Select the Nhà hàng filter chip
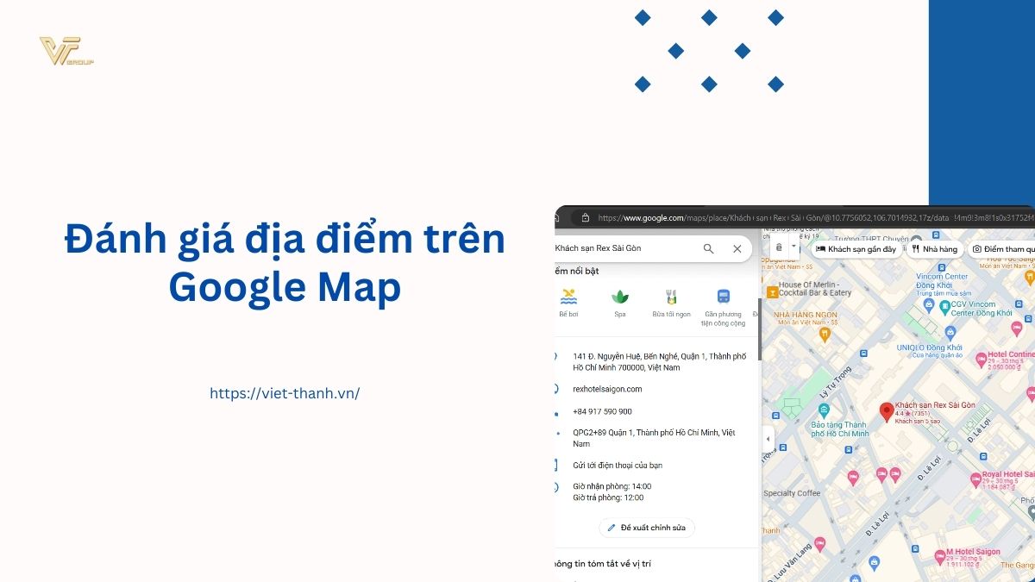Image resolution: width=1035 pixels, height=582 pixels. click(x=934, y=249)
